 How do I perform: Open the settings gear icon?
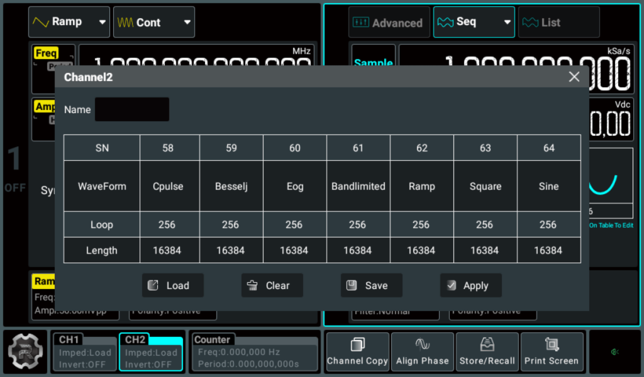click(26, 352)
